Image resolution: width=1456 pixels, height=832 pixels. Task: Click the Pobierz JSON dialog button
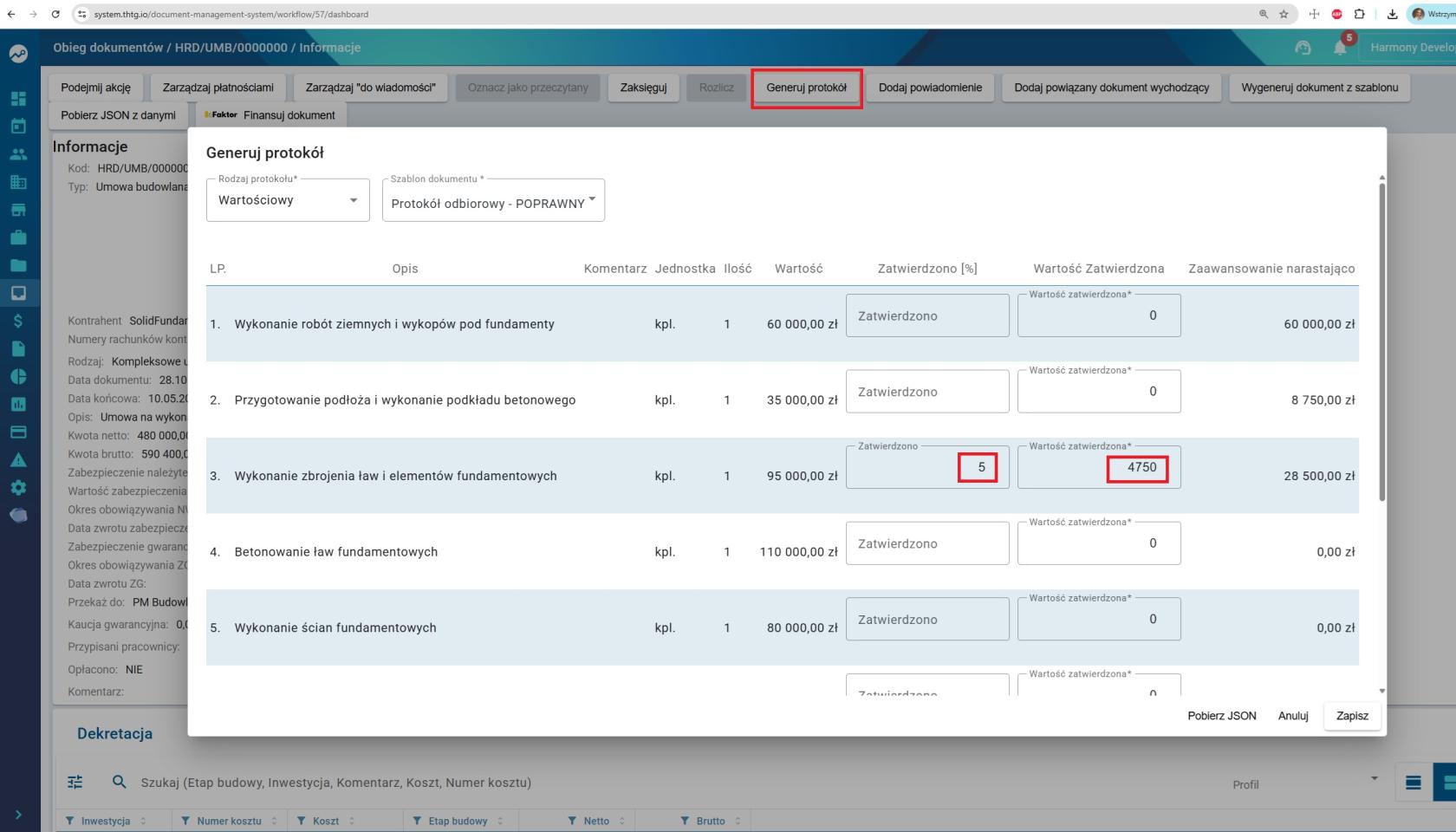click(1221, 716)
